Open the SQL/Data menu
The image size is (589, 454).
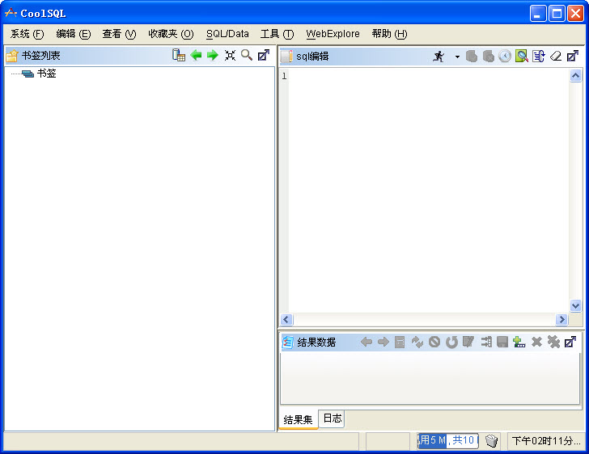(227, 34)
